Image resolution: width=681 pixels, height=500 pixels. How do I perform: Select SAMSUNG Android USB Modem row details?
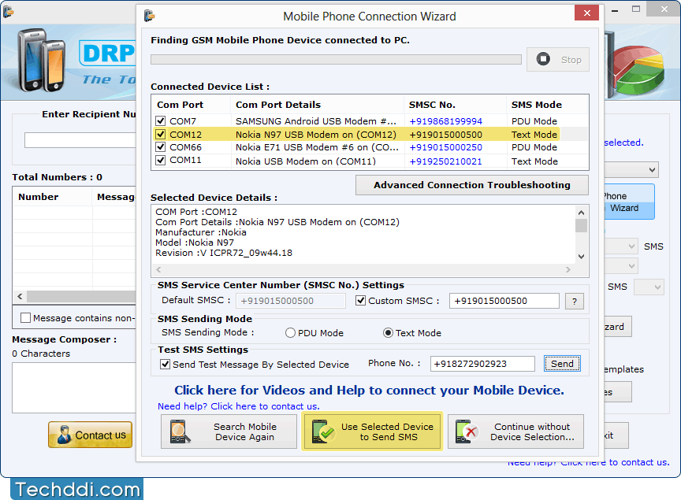(316, 121)
